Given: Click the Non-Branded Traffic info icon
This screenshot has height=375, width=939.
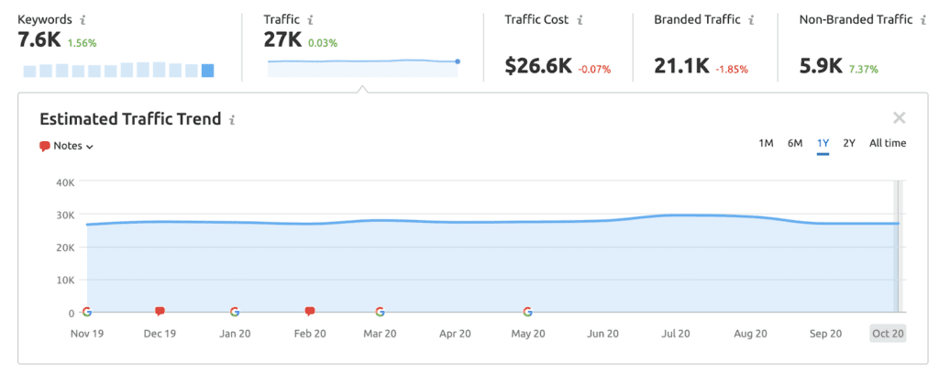Looking at the screenshot, I should coord(924,20).
